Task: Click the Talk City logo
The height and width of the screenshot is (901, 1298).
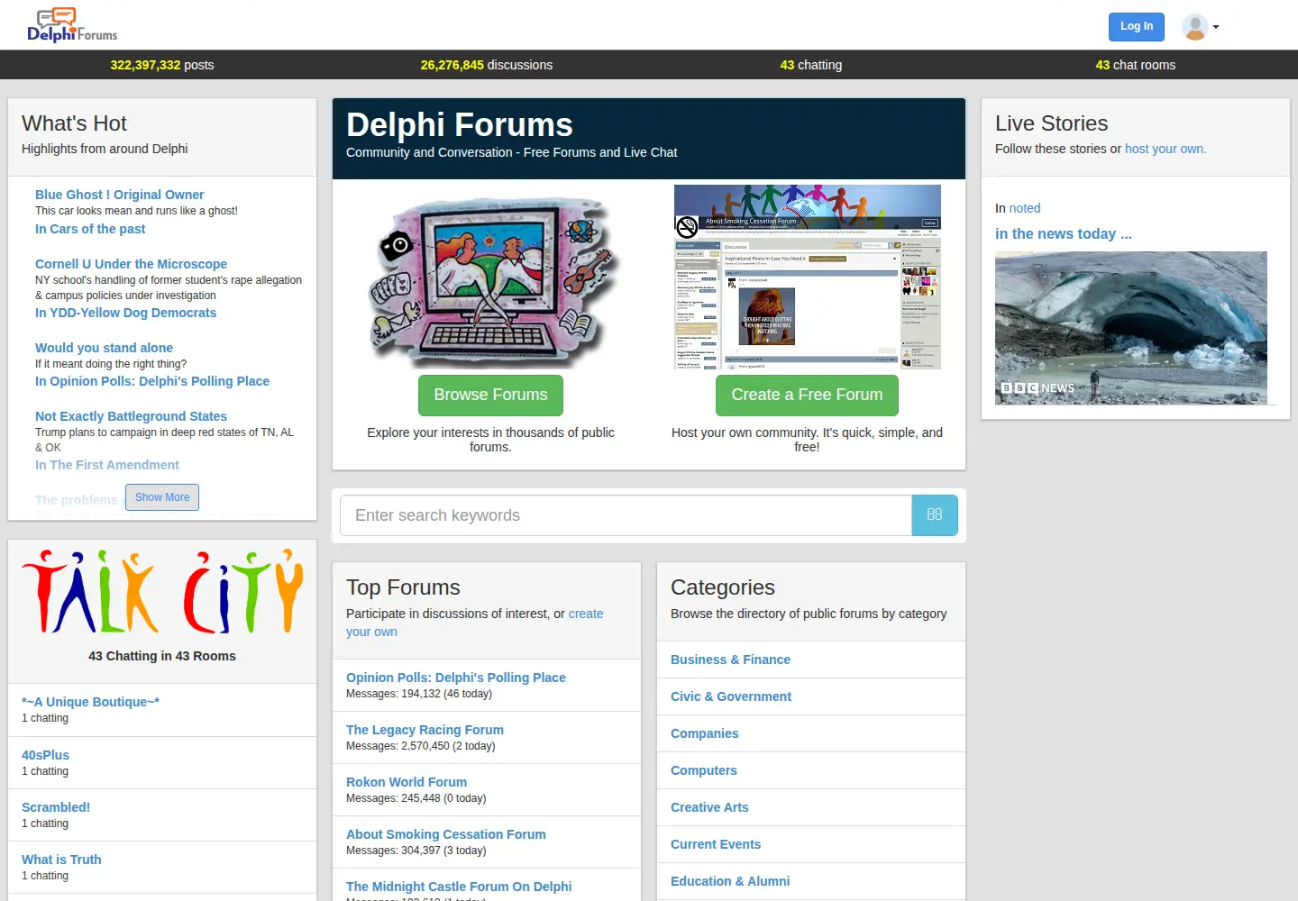Action: (162, 592)
